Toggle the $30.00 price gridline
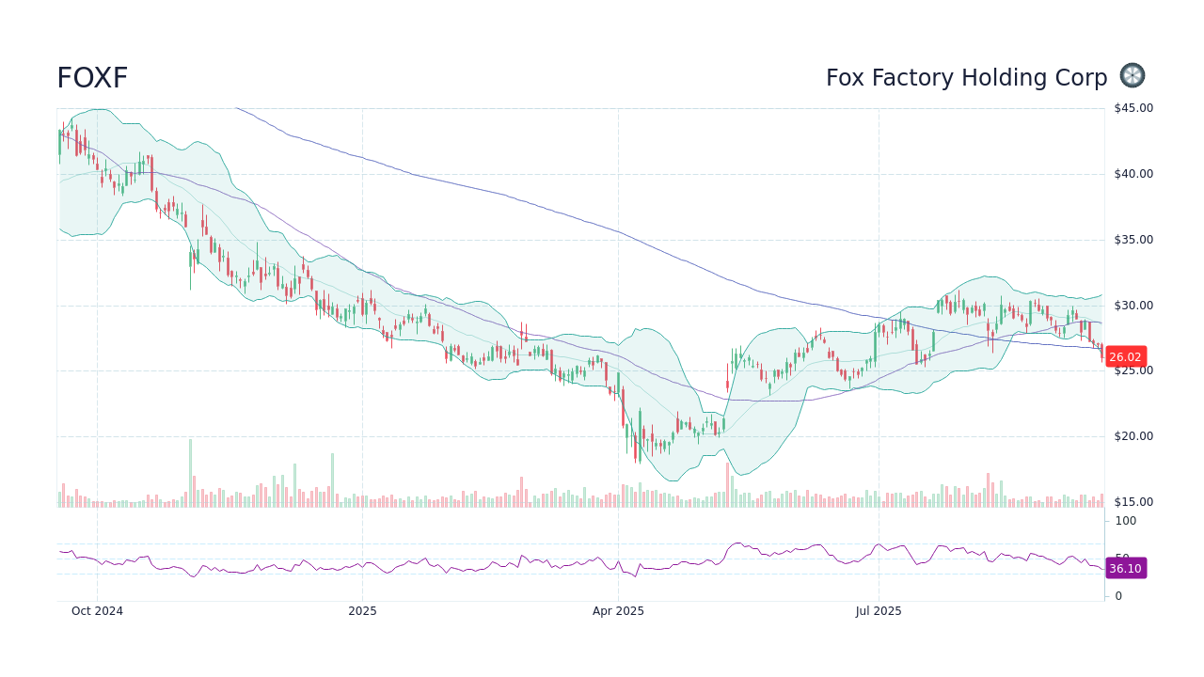 coord(564,305)
